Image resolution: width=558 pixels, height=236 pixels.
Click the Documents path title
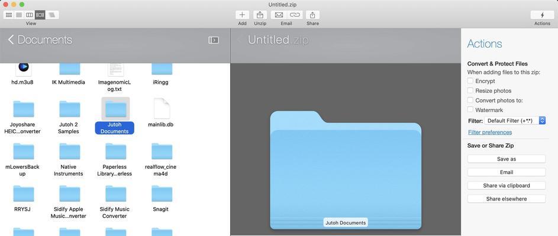coord(45,40)
